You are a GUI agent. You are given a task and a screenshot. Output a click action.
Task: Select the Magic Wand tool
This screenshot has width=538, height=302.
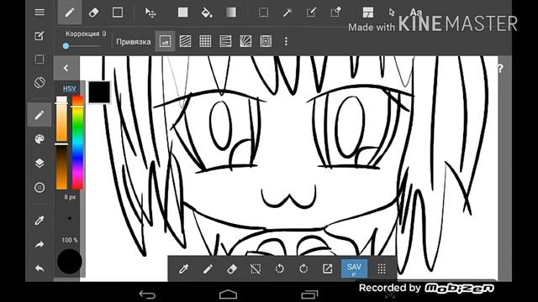287,13
